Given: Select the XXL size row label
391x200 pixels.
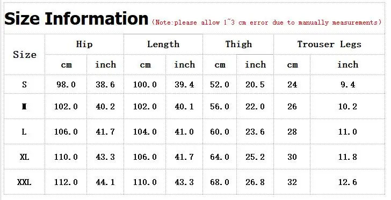Looking at the screenshot, I should tap(25, 182).
